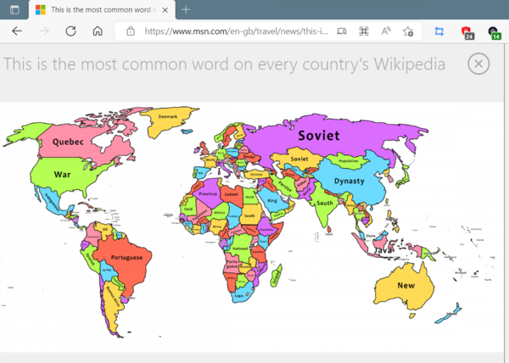
Task: Click the 'New' label on Australia
Action: pyautogui.click(x=406, y=286)
